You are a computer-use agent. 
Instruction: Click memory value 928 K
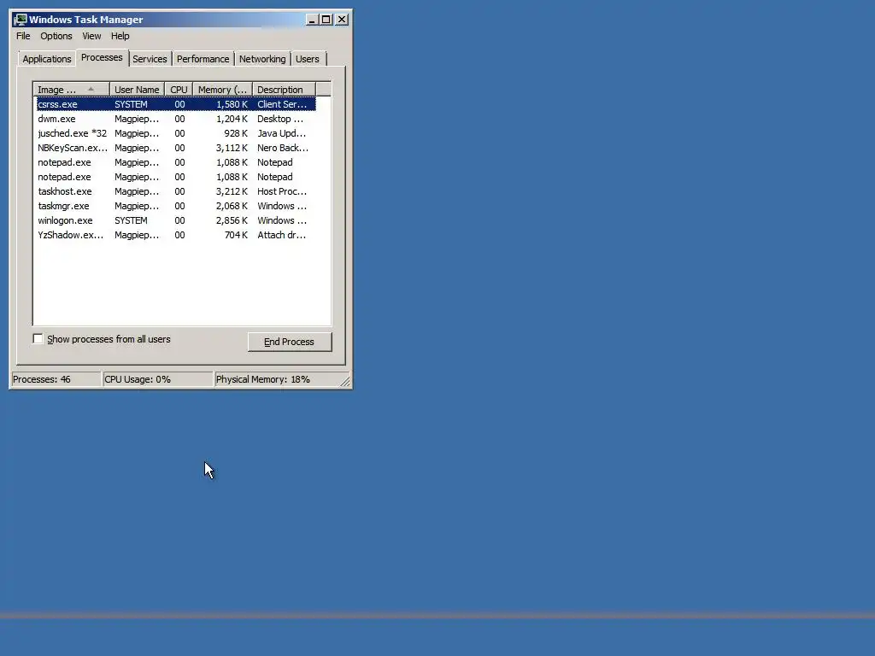(x=236, y=133)
